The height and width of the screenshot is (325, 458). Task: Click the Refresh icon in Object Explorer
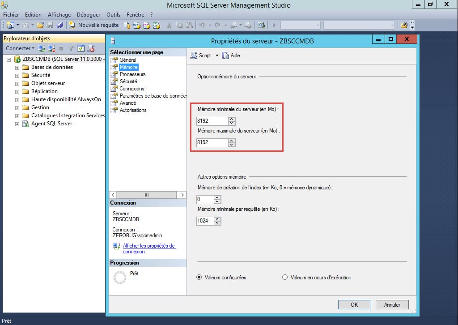[x=81, y=48]
